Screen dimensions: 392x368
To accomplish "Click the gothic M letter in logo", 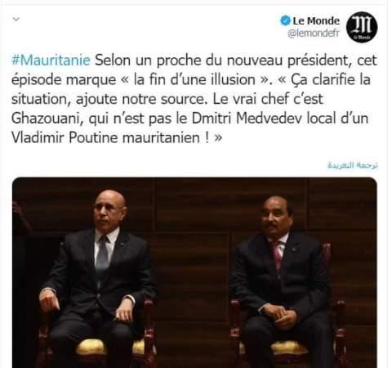I will click(x=362, y=25).
